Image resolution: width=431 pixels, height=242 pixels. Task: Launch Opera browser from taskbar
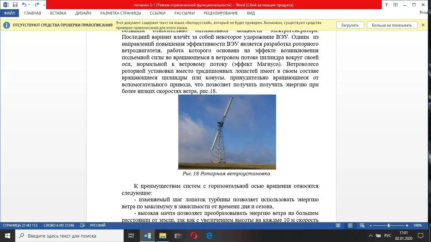(x=193, y=236)
